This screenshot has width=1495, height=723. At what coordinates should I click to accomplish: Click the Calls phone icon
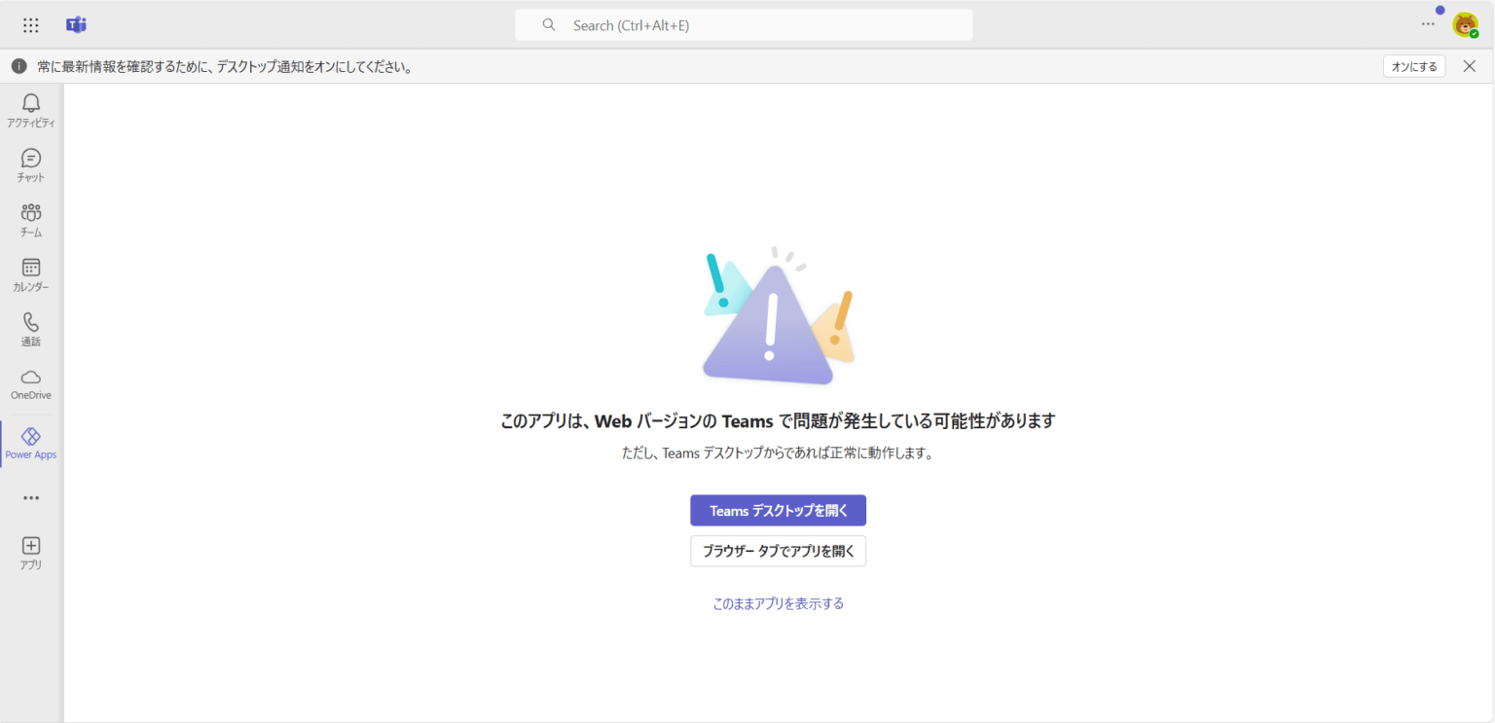click(x=31, y=322)
